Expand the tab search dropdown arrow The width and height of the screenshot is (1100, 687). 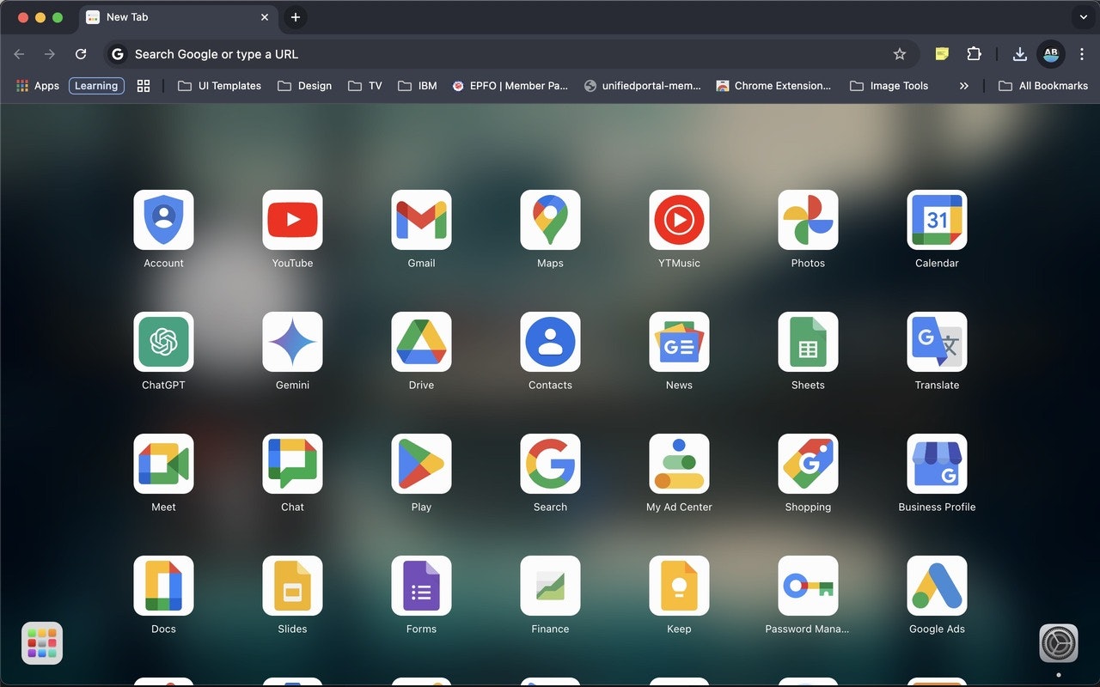1083,17
